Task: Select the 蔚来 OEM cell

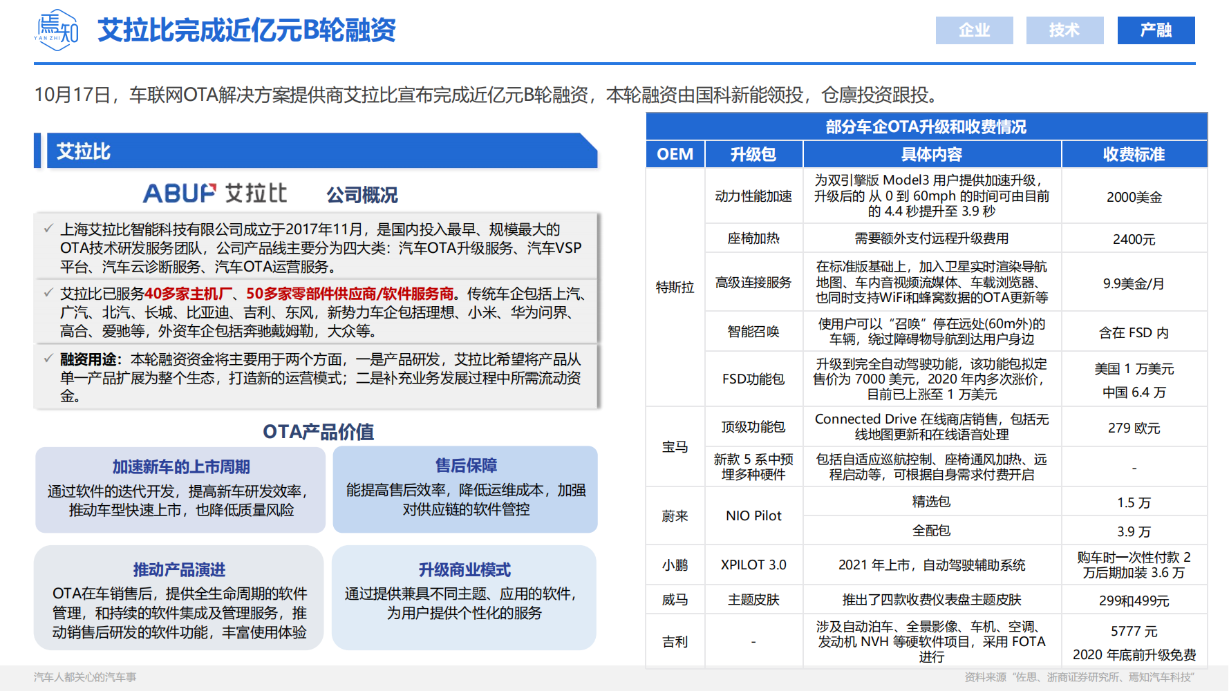Action: 675,516
